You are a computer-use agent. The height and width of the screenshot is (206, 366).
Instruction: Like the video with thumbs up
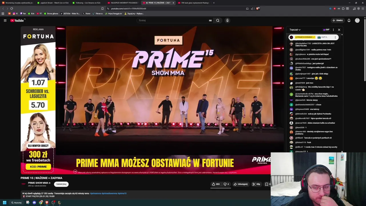216,184
